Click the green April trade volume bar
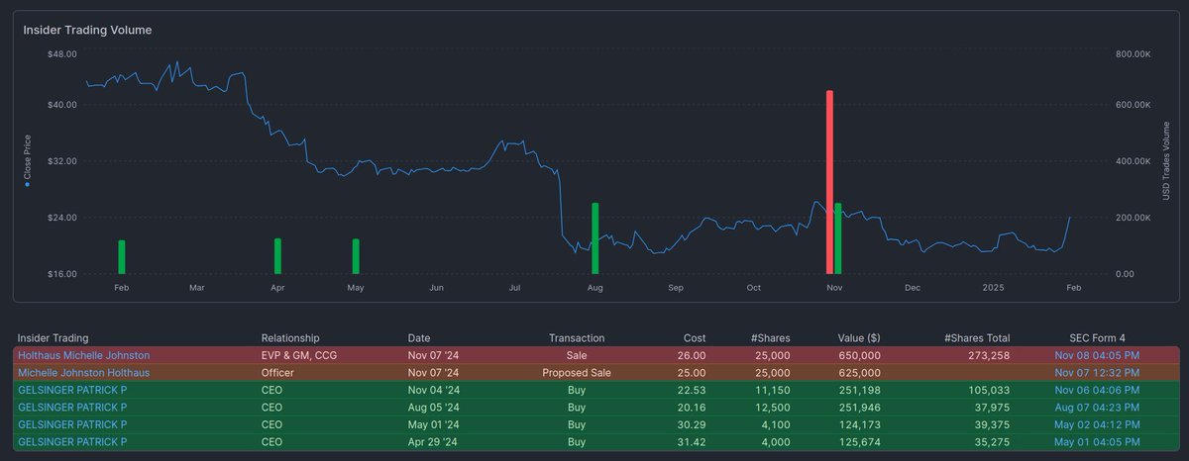 [278, 256]
